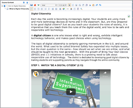Click the magnifying glass find icon
Viewport: 133px width, 108px height.
pos(81,9)
